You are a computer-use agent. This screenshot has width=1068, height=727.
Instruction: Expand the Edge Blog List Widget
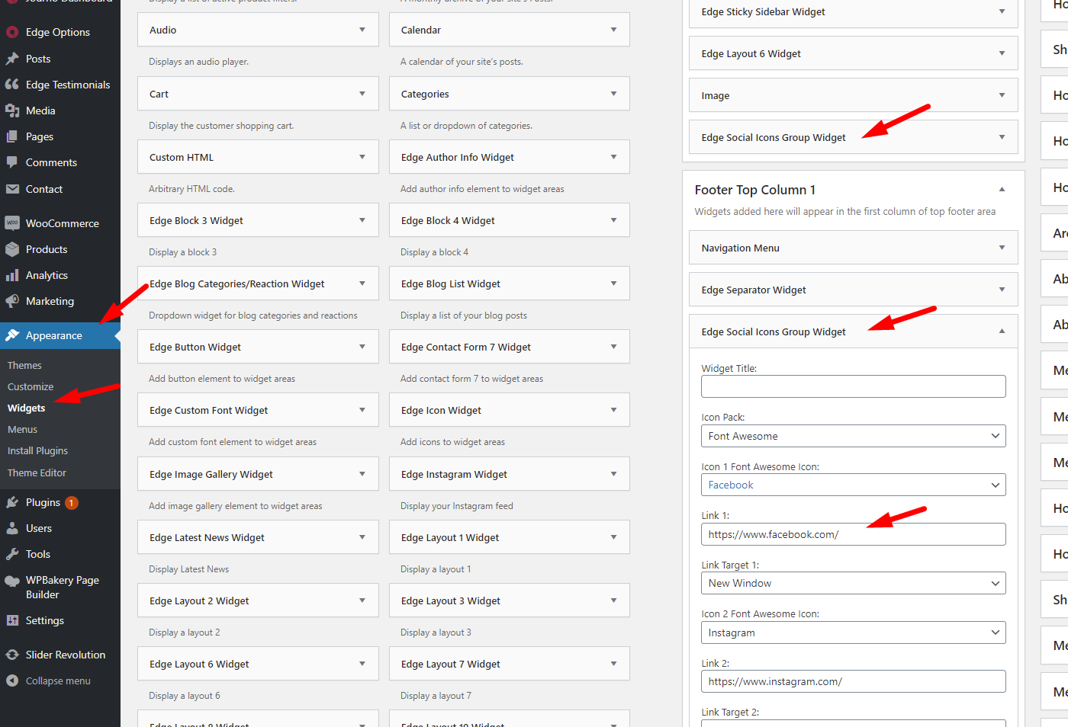613,283
